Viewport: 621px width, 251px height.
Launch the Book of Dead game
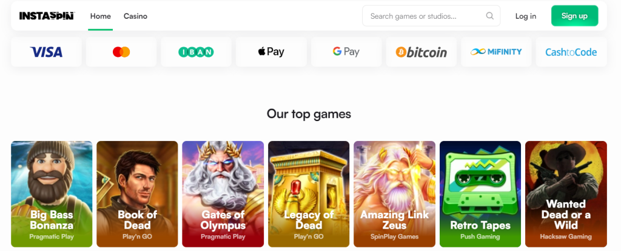click(137, 194)
